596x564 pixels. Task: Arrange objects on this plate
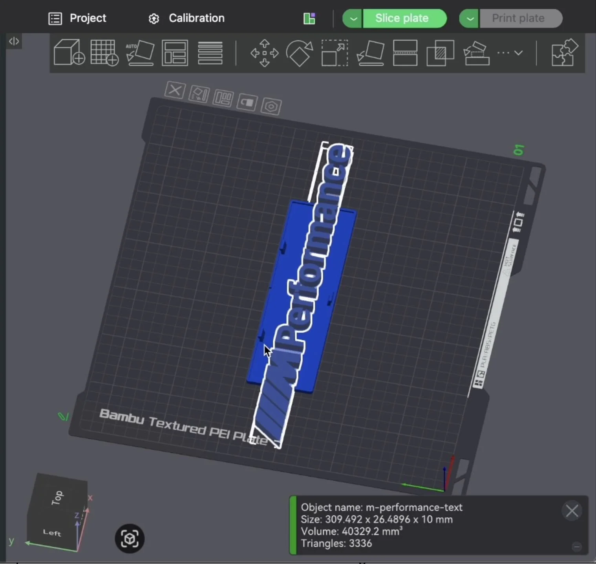click(223, 98)
